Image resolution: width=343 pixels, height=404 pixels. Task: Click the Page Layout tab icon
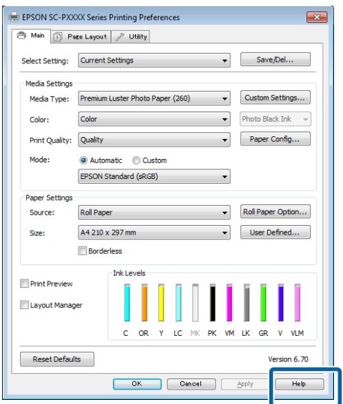pos(57,37)
